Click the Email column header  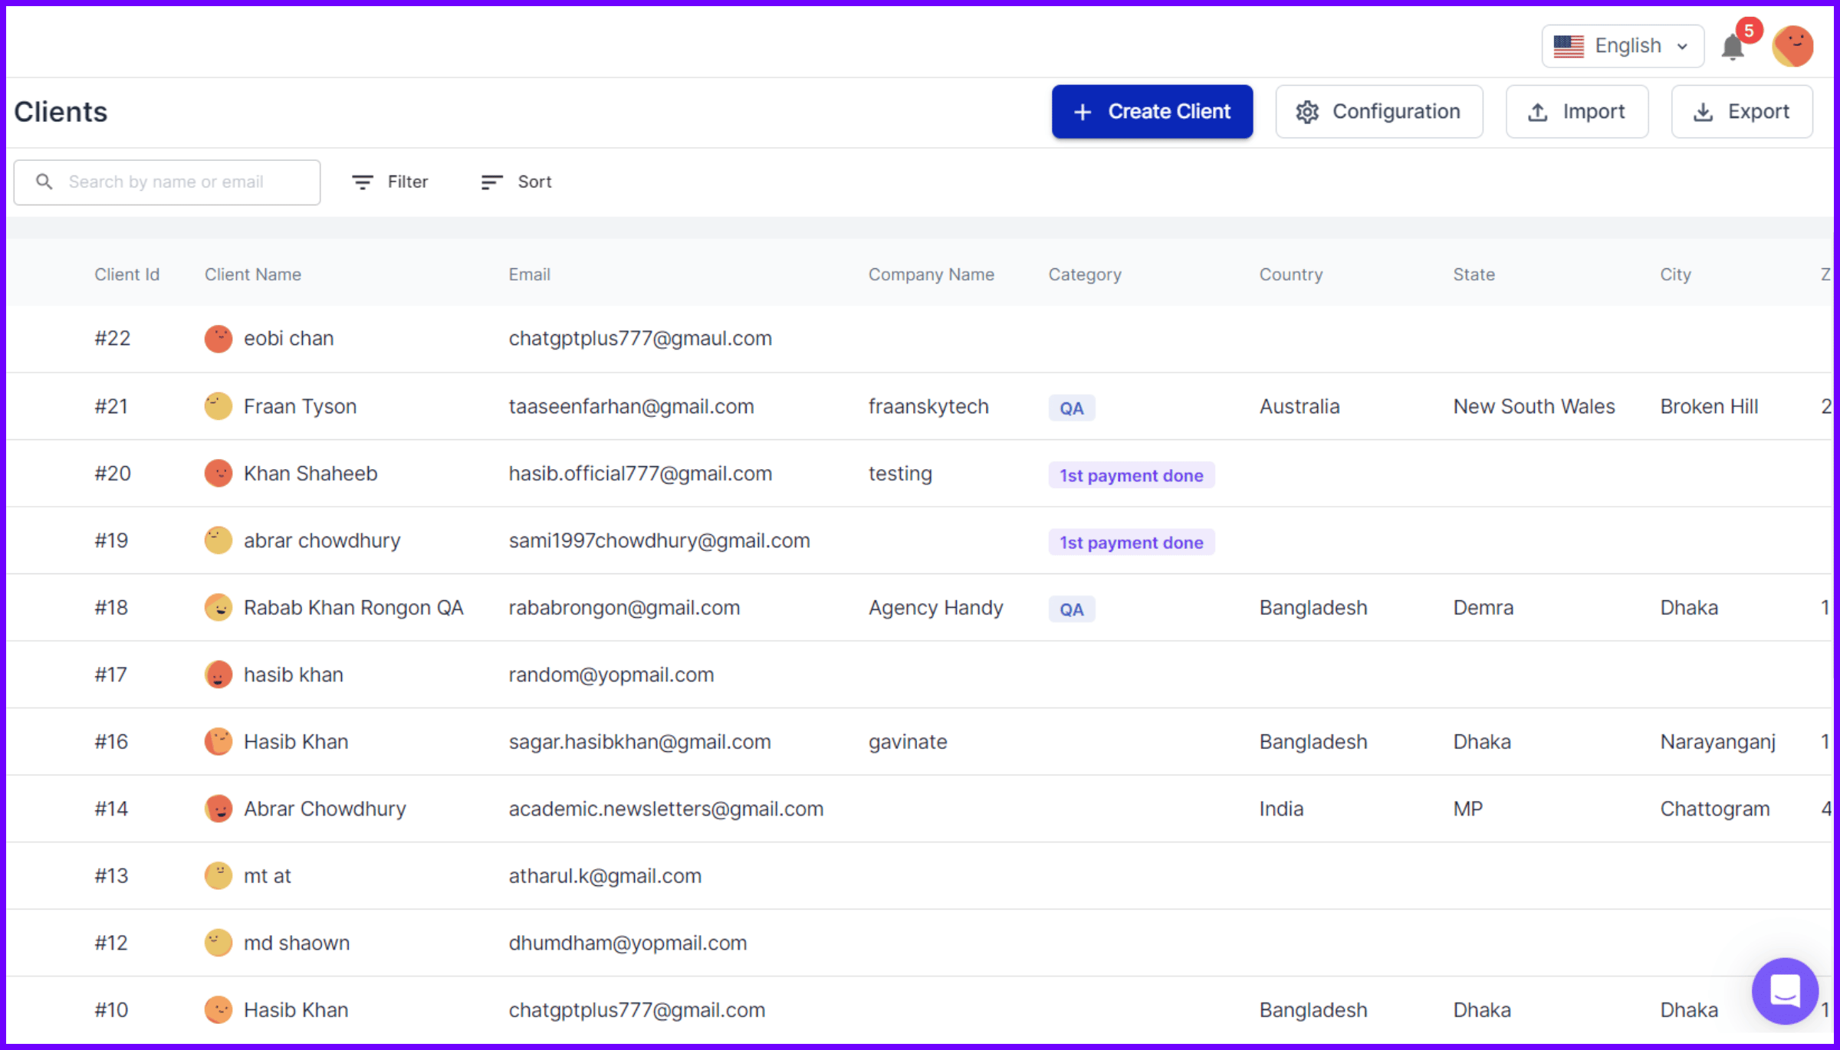point(529,274)
